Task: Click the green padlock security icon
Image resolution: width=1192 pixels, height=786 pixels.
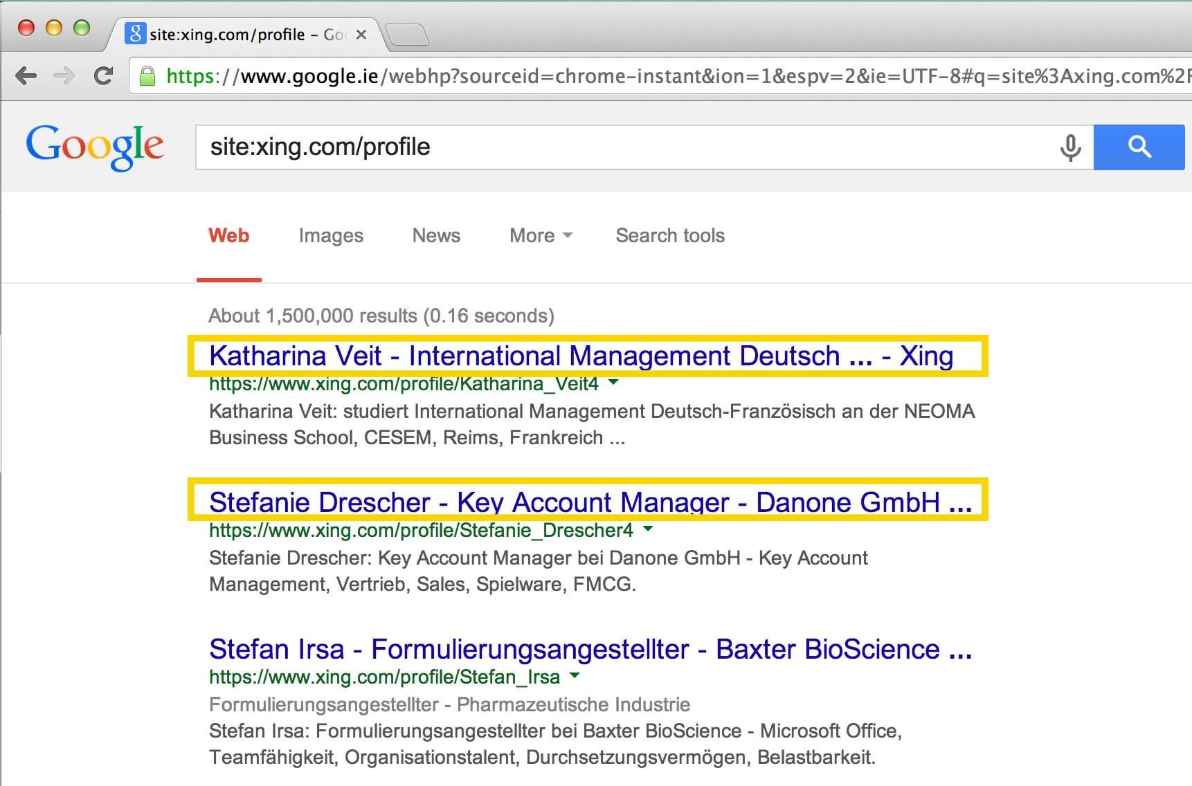Action: coord(147,76)
